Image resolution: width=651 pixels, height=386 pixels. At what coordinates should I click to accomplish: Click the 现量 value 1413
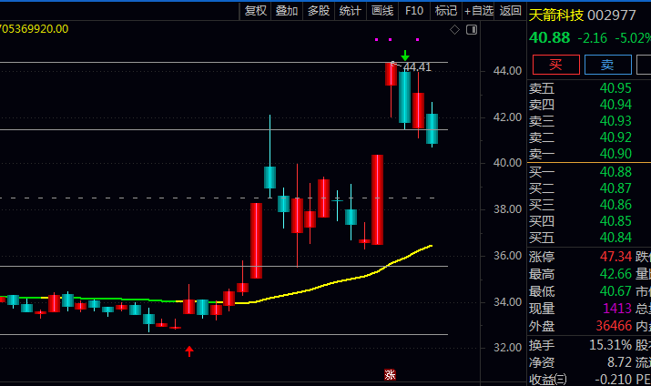pyautogui.click(x=617, y=309)
